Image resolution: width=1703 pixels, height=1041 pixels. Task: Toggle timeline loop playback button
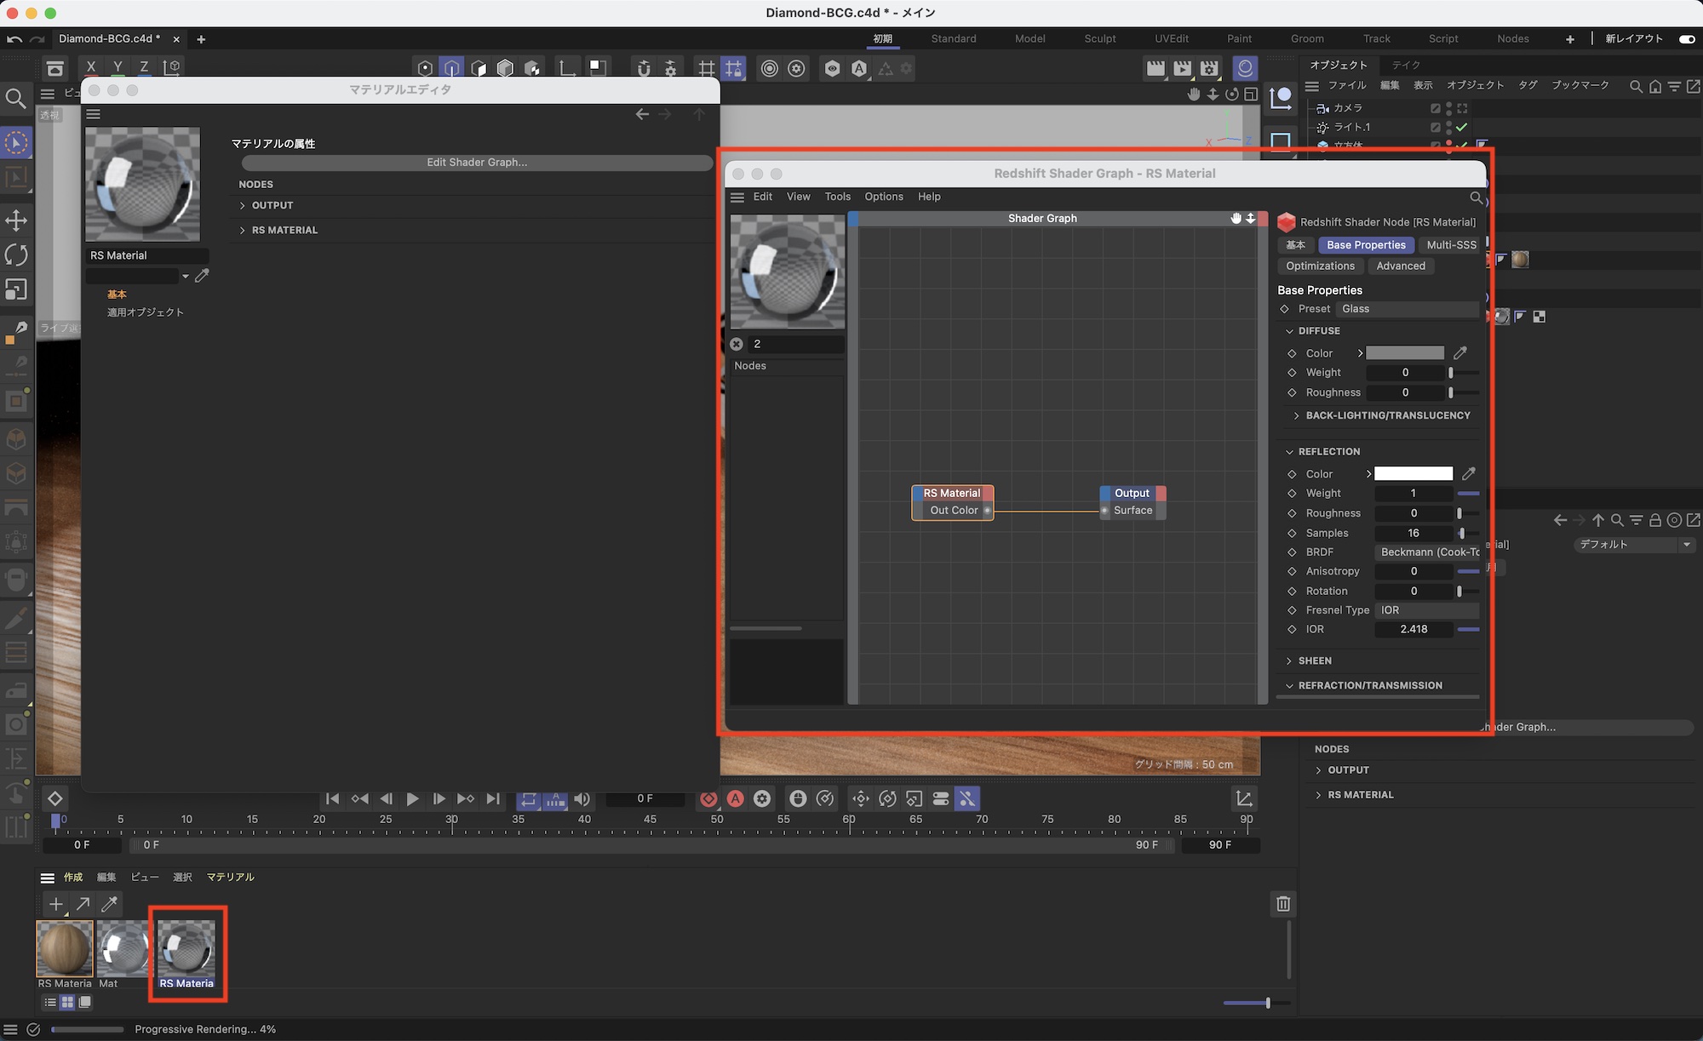[529, 798]
